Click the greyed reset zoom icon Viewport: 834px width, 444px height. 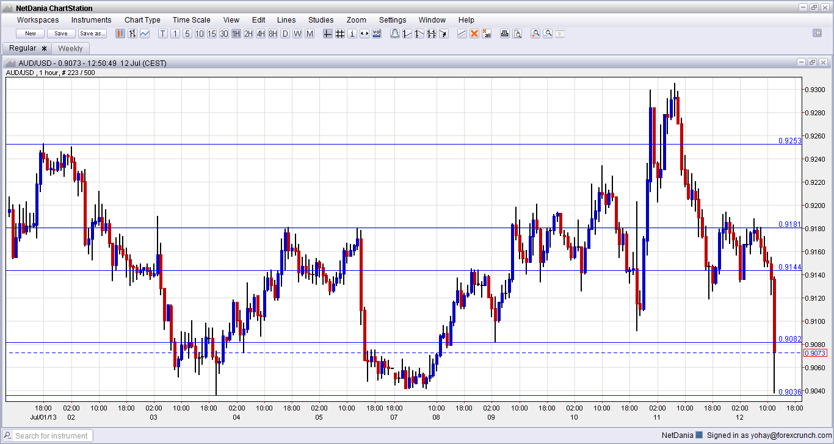click(560, 34)
